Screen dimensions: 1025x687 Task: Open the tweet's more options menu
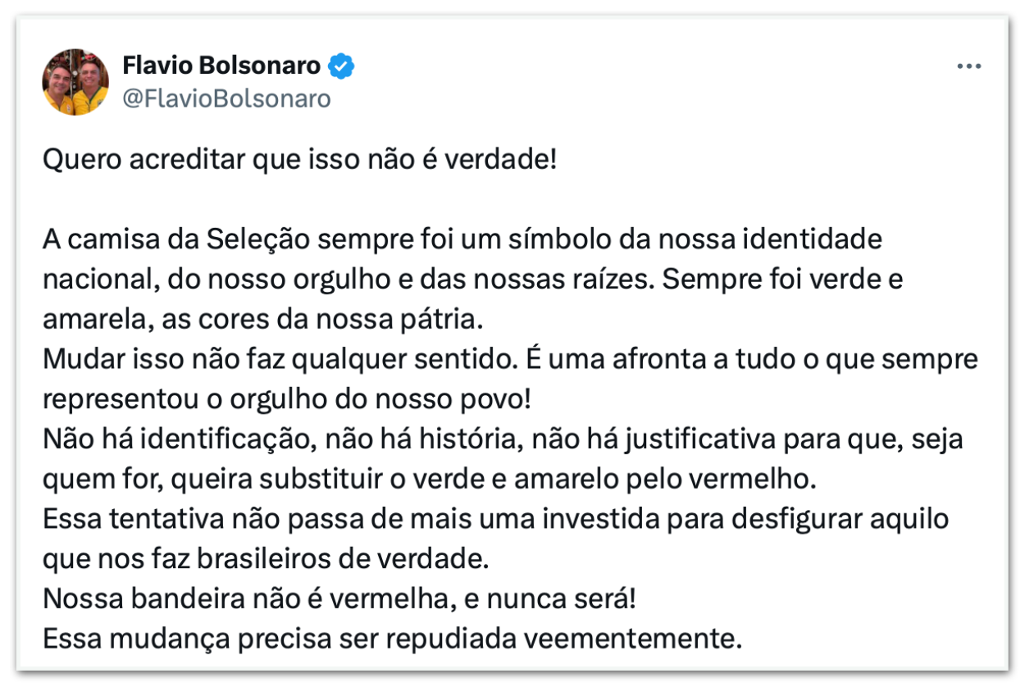(x=968, y=67)
